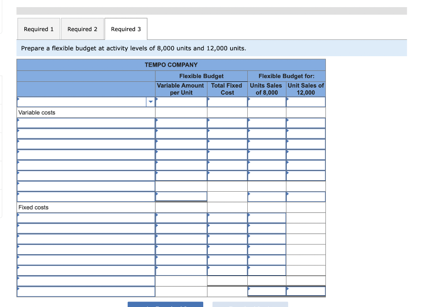
Task: Click the first Unit Sales of 12,000 cell
Action: [306, 101]
